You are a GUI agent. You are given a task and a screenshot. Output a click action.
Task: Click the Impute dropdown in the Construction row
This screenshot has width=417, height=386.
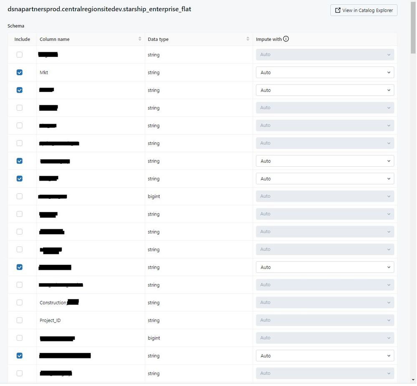[325, 302]
